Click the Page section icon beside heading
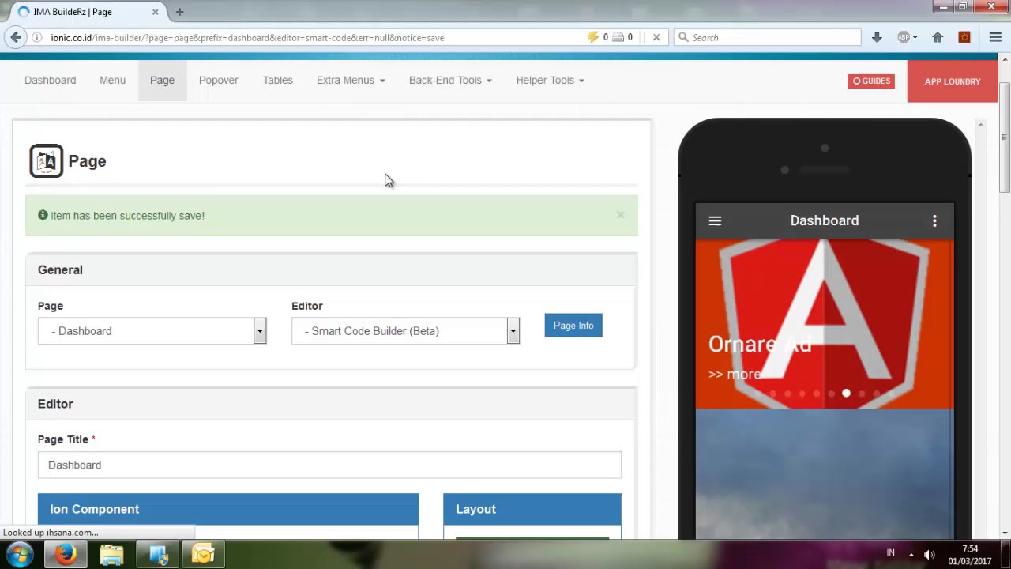Screen dimensions: 1011x569 click(47, 161)
